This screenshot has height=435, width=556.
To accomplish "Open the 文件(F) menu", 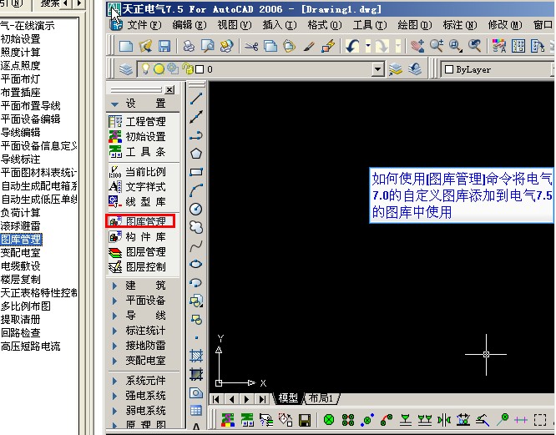I will pyautogui.click(x=144, y=25).
